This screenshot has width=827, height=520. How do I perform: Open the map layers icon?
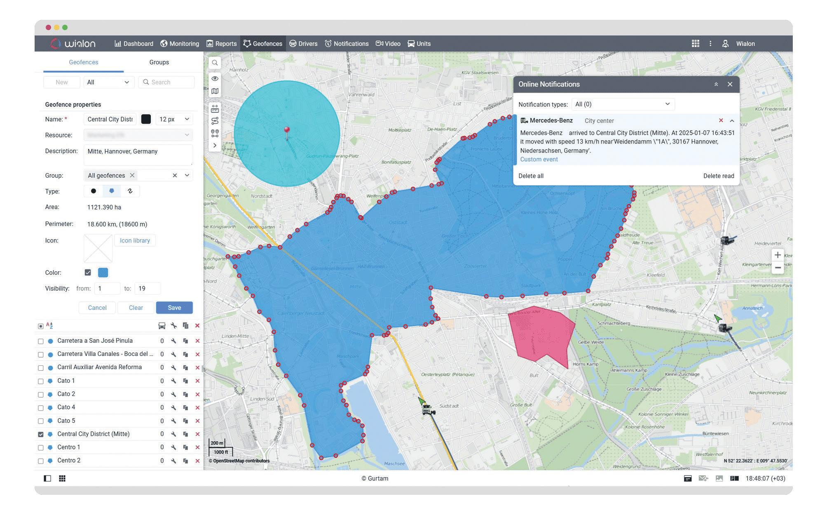215,92
